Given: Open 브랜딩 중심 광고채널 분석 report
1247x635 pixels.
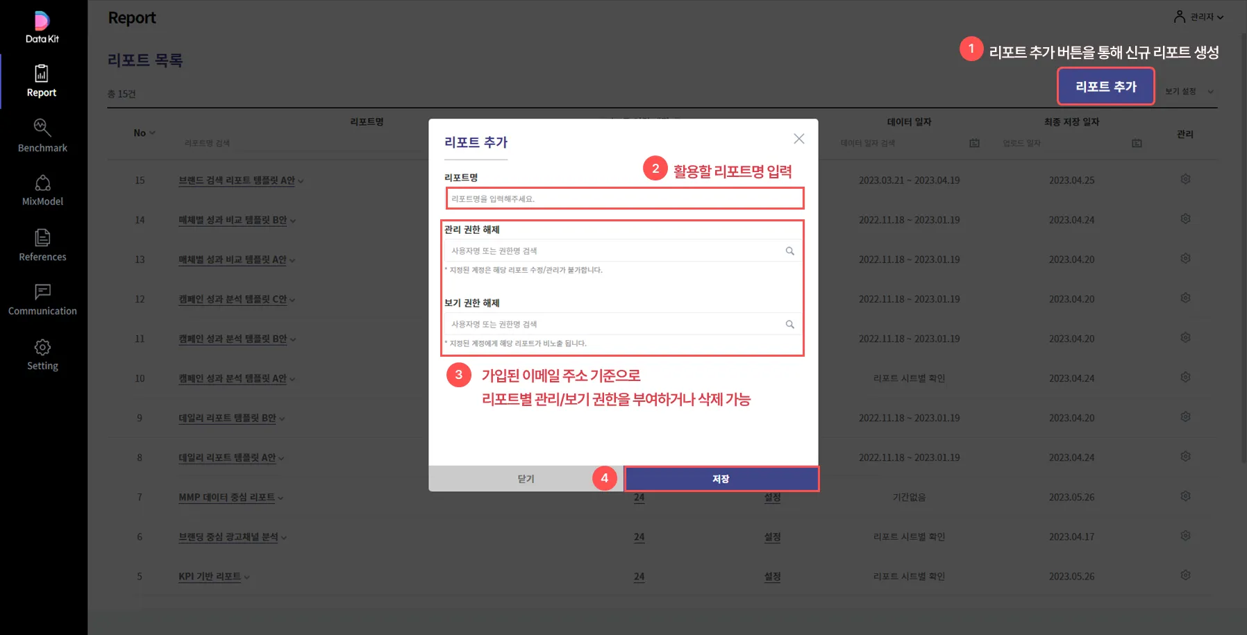Looking at the screenshot, I should pyautogui.click(x=228, y=537).
